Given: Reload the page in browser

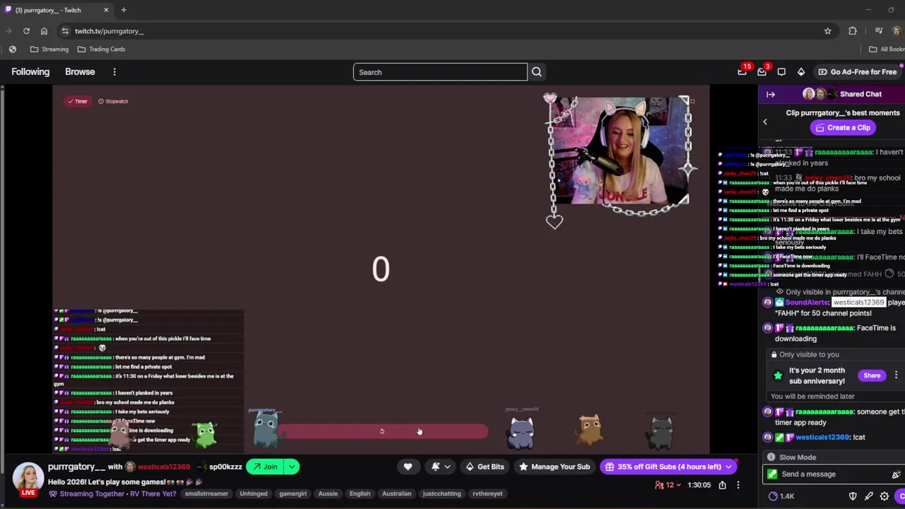Looking at the screenshot, I should (x=26, y=31).
